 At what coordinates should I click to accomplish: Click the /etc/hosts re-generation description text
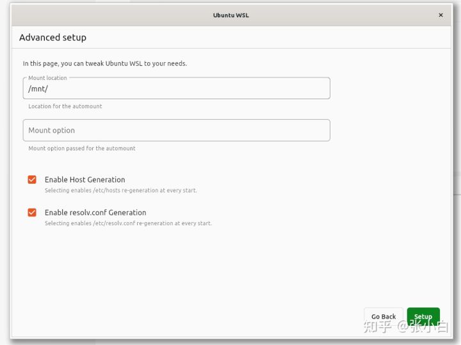[121, 191]
